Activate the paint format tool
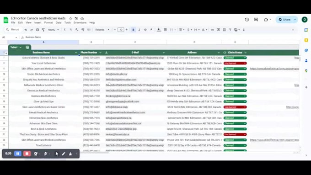Image resolution: width=311 pixels, height=175 pixels. pos(43,30)
